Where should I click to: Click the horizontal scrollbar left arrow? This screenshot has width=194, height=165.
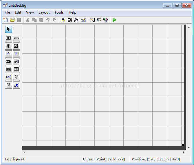24,152
